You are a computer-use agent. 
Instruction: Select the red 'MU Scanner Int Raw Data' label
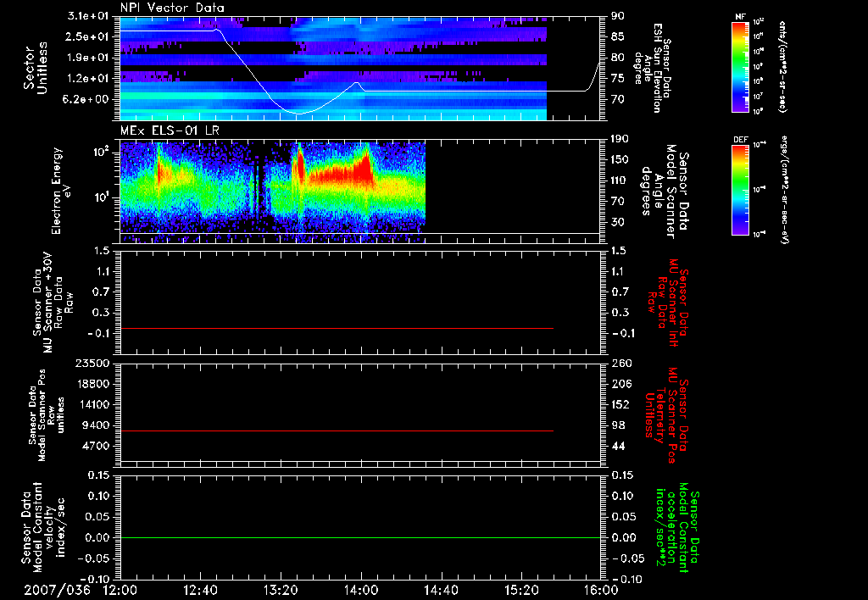tap(666, 303)
